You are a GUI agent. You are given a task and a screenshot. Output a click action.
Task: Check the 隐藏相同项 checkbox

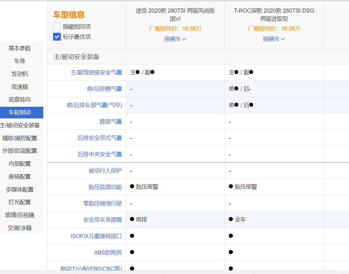tap(57, 27)
